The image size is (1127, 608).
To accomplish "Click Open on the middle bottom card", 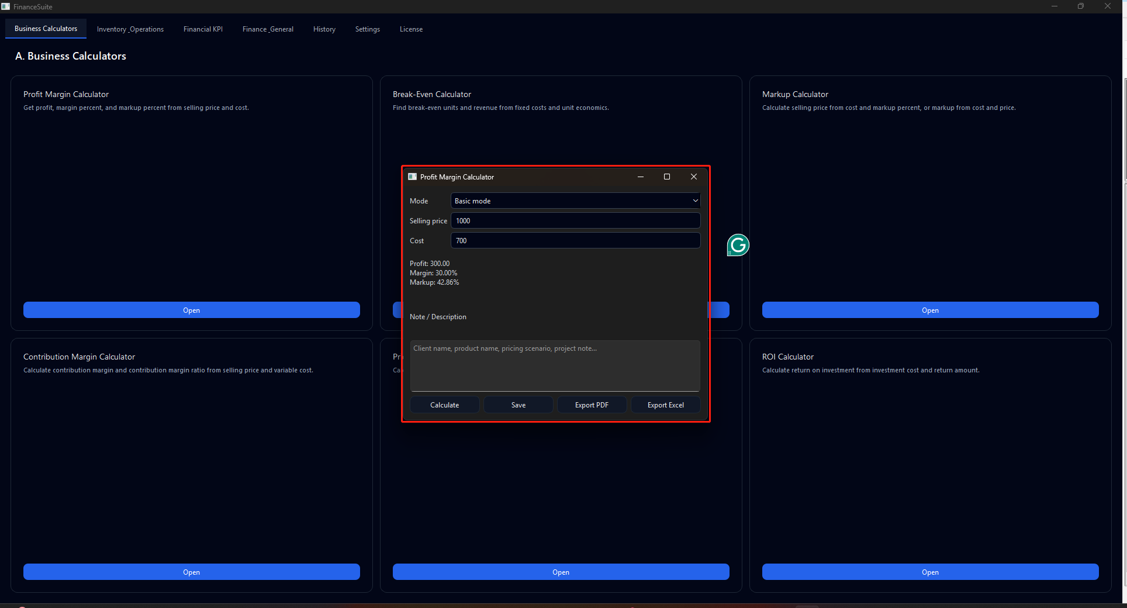I will click(561, 572).
